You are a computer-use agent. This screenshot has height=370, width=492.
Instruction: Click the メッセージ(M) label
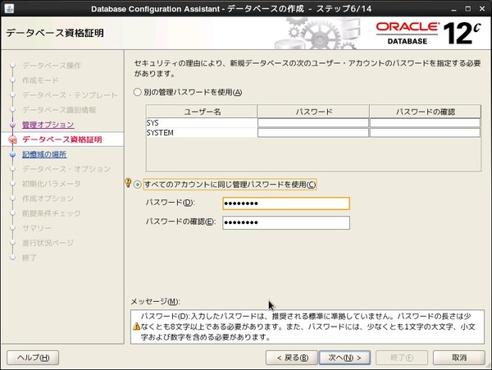click(x=155, y=302)
